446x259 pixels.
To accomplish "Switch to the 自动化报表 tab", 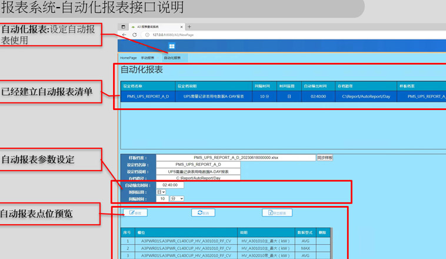I will coord(172,58).
